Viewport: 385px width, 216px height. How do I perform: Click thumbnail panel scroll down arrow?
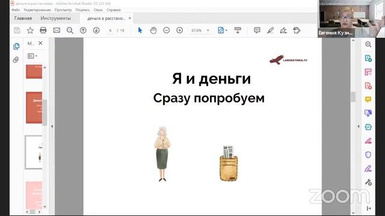[x=45, y=206]
